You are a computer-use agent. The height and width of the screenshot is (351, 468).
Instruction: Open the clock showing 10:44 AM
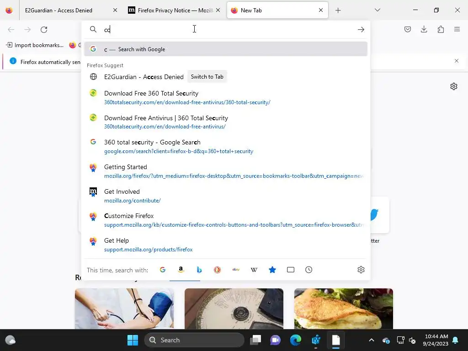click(x=436, y=340)
